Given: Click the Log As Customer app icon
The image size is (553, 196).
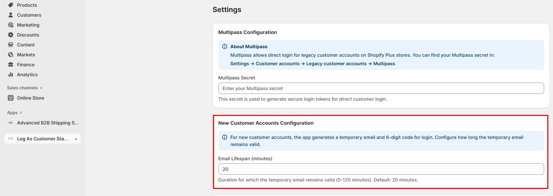Looking at the screenshot, I should click(11, 139).
